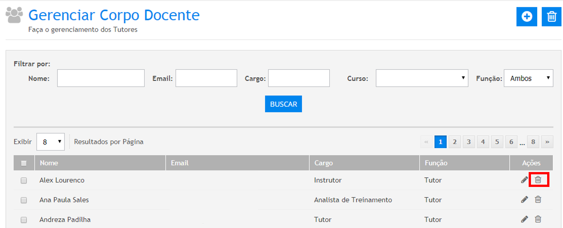Edit Ana Paula Sales with pencil icon
Viewport: 563px width, 228px height.
524,200
